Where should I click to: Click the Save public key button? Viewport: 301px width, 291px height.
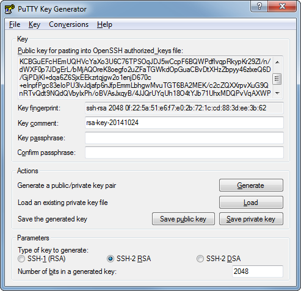pos(183,219)
